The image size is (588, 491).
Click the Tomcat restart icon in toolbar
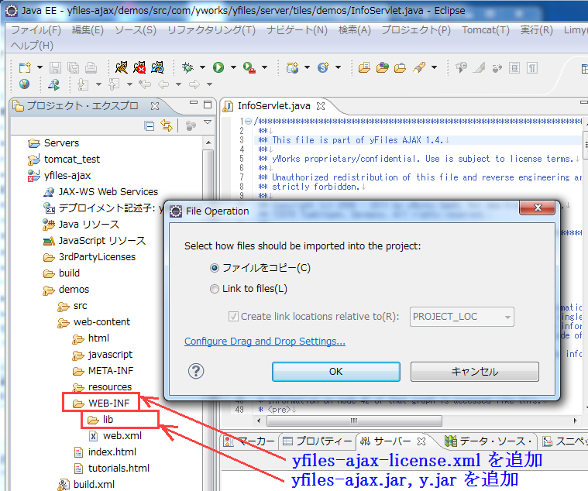tap(157, 67)
